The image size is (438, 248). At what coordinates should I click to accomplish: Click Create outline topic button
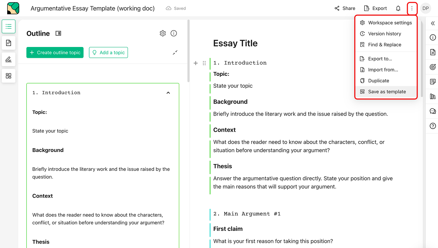[55, 52]
